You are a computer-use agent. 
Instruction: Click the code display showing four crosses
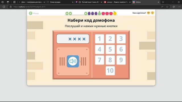73,39
